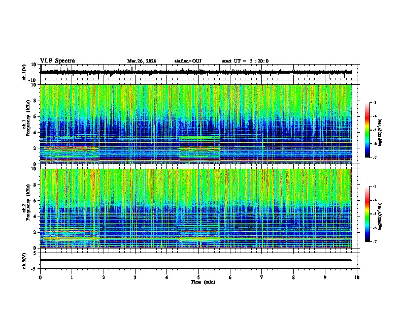Click time axis tick label "7"
The height and width of the screenshot is (311, 402).
[x=262, y=277]
